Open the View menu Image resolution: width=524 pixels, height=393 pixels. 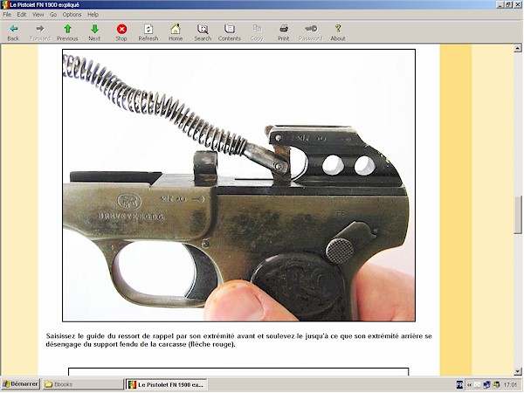[x=38, y=14]
